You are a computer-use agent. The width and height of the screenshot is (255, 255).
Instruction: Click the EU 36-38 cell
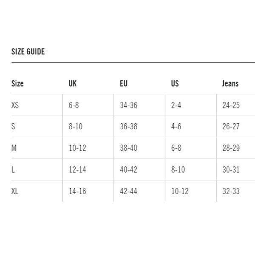point(128,126)
